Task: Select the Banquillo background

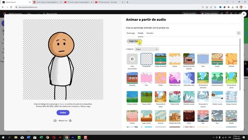Action: 132,78
